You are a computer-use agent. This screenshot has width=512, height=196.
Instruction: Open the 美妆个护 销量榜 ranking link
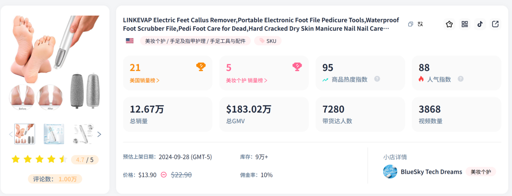tap(247, 80)
